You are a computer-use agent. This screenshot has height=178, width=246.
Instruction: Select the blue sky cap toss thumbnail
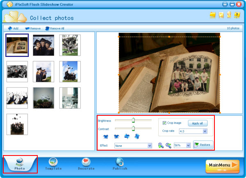pyautogui.click(x=70, y=72)
